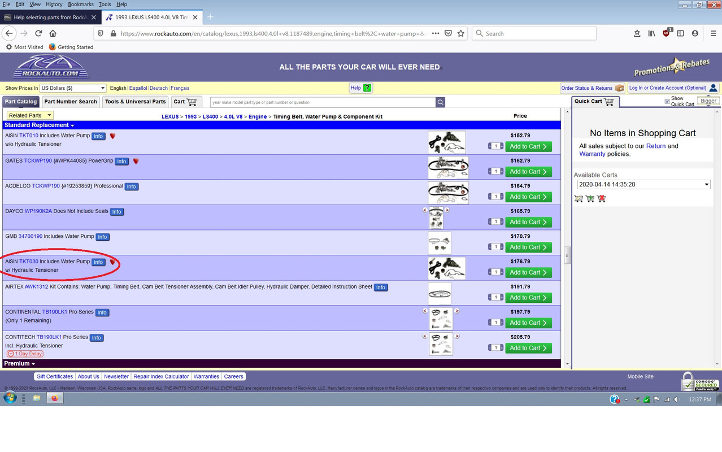Image resolution: width=722 pixels, height=452 pixels.
Task: Open the Bookmarks menu in menu bar
Action: point(81,4)
